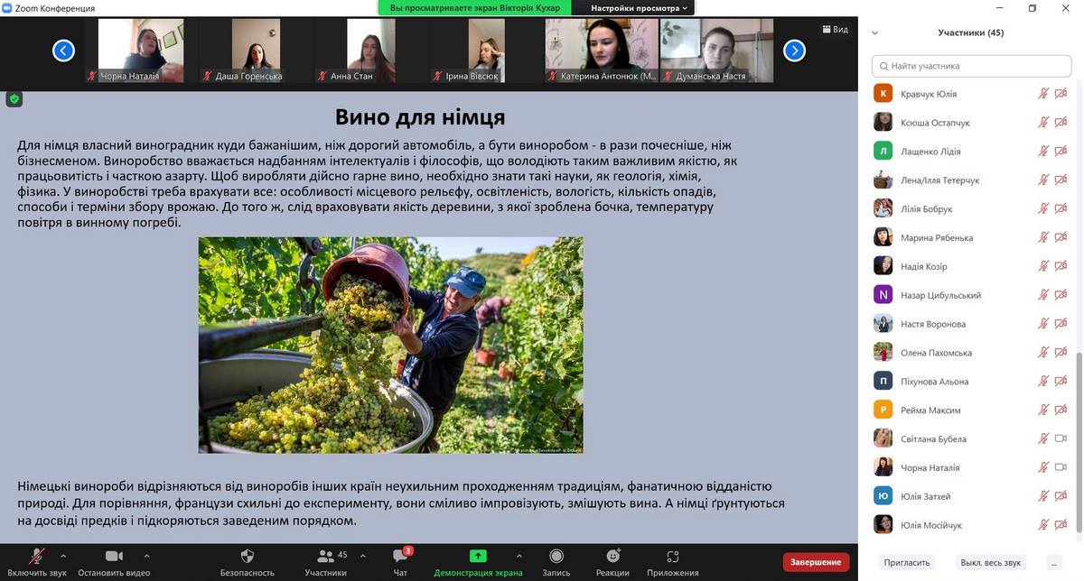Click the Запись record icon

(556, 557)
